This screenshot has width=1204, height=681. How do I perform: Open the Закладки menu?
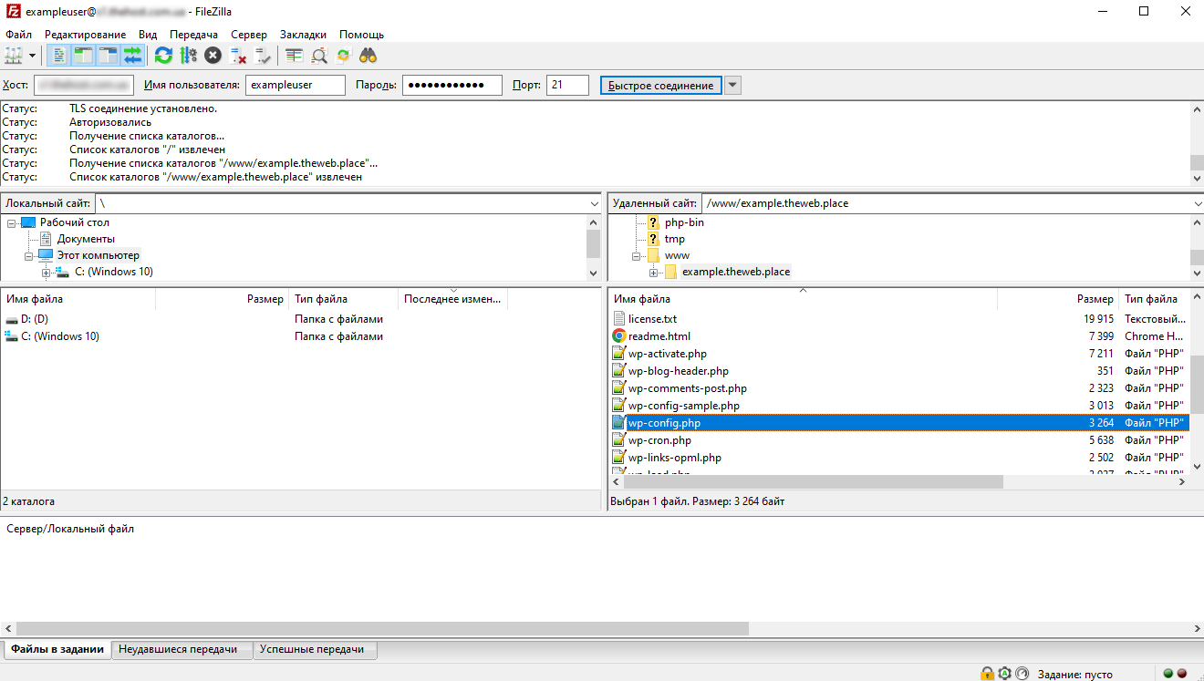[x=304, y=35]
